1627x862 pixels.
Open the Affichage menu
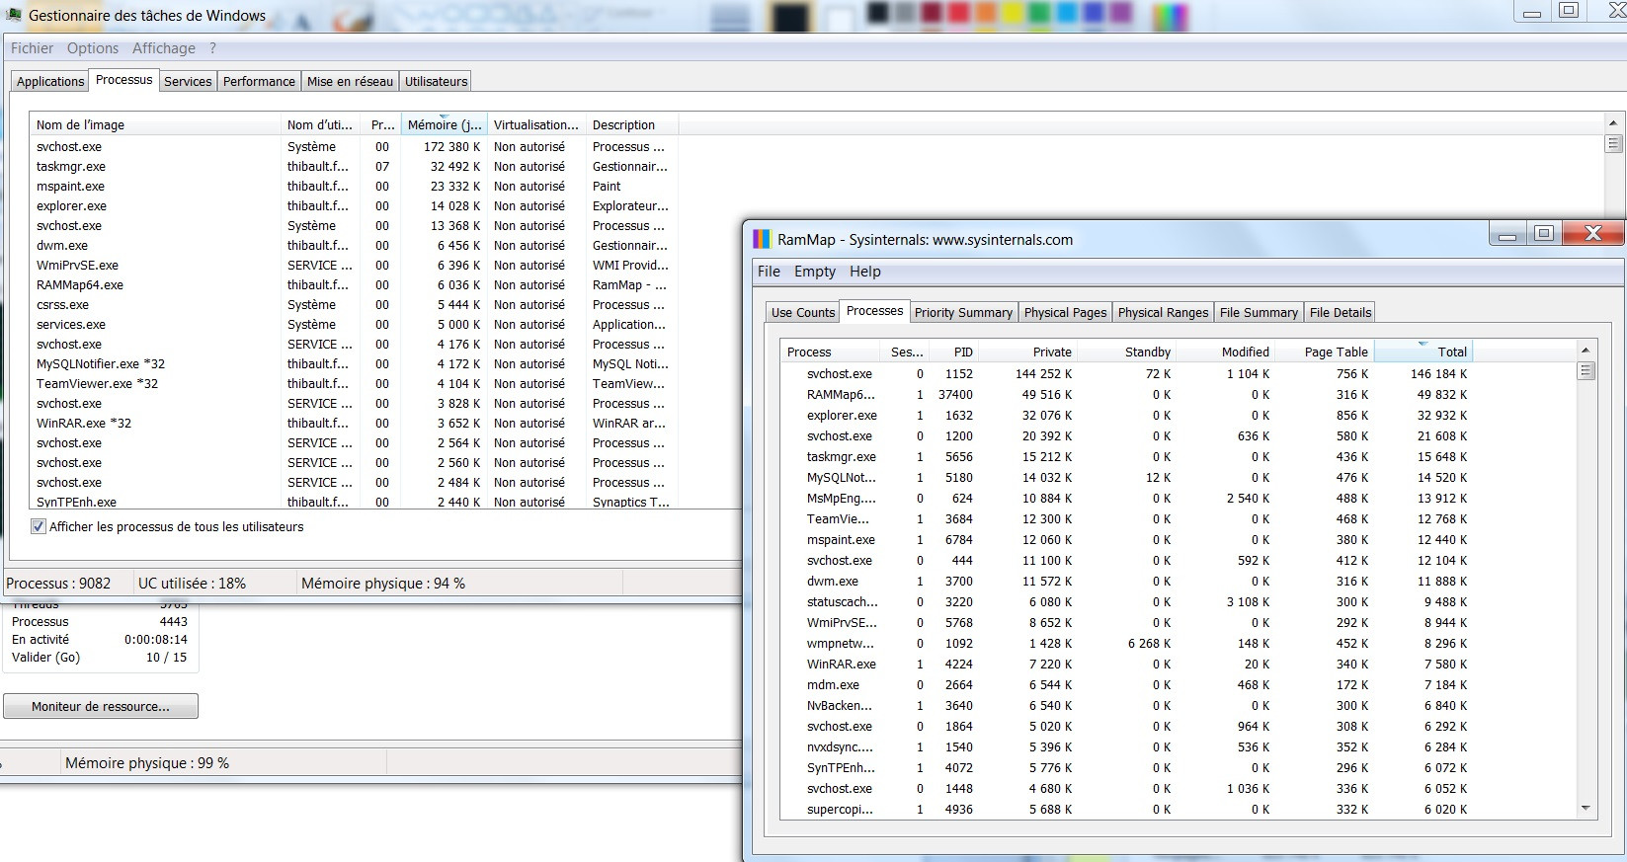pyautogui.click(x=164, y=48)
